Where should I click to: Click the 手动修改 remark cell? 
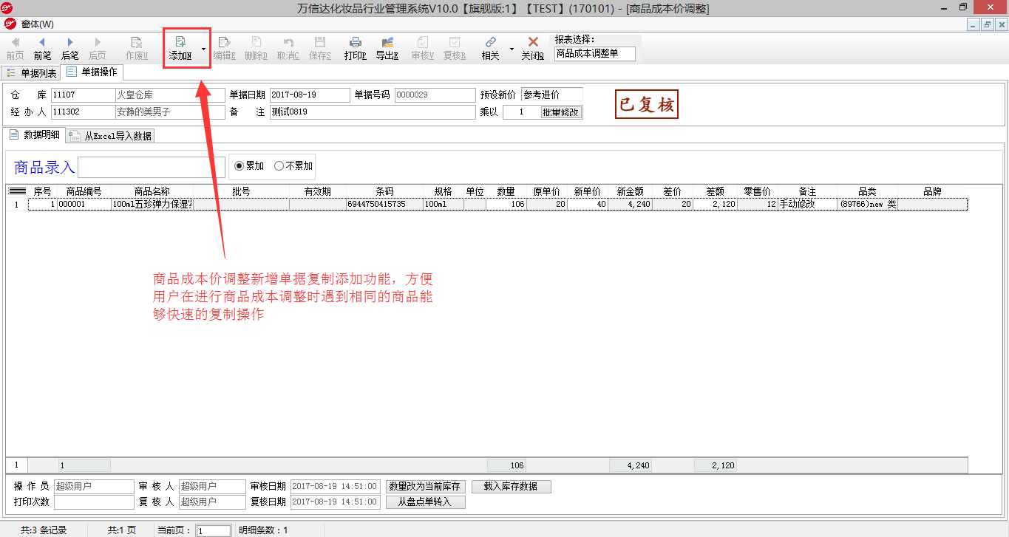point(807,205)
